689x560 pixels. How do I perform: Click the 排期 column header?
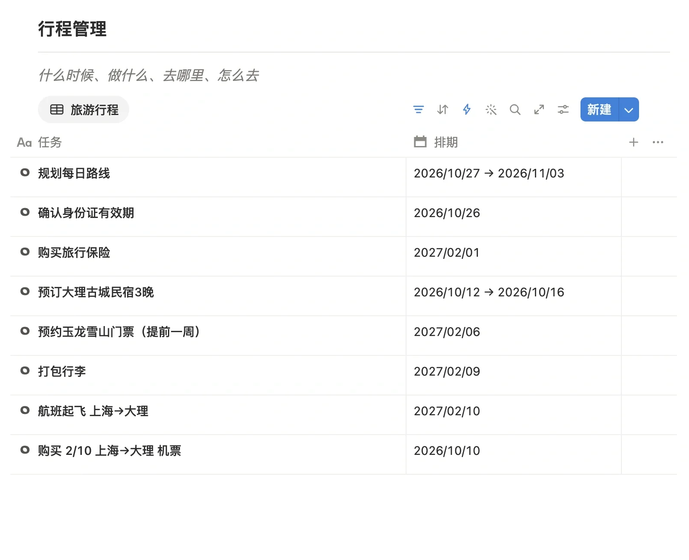436,142
